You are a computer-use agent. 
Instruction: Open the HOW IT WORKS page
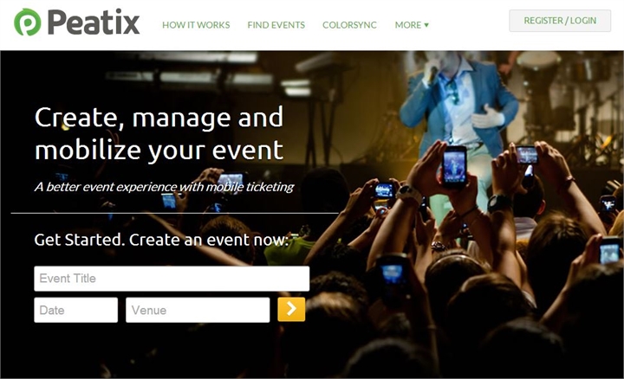pyautogui.click(x=196, y=25)
